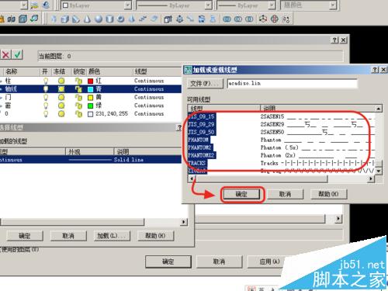The width and height of the screenshot is (388, 291).
Task: Select the Box solid tool
Action: coord(64,19)
